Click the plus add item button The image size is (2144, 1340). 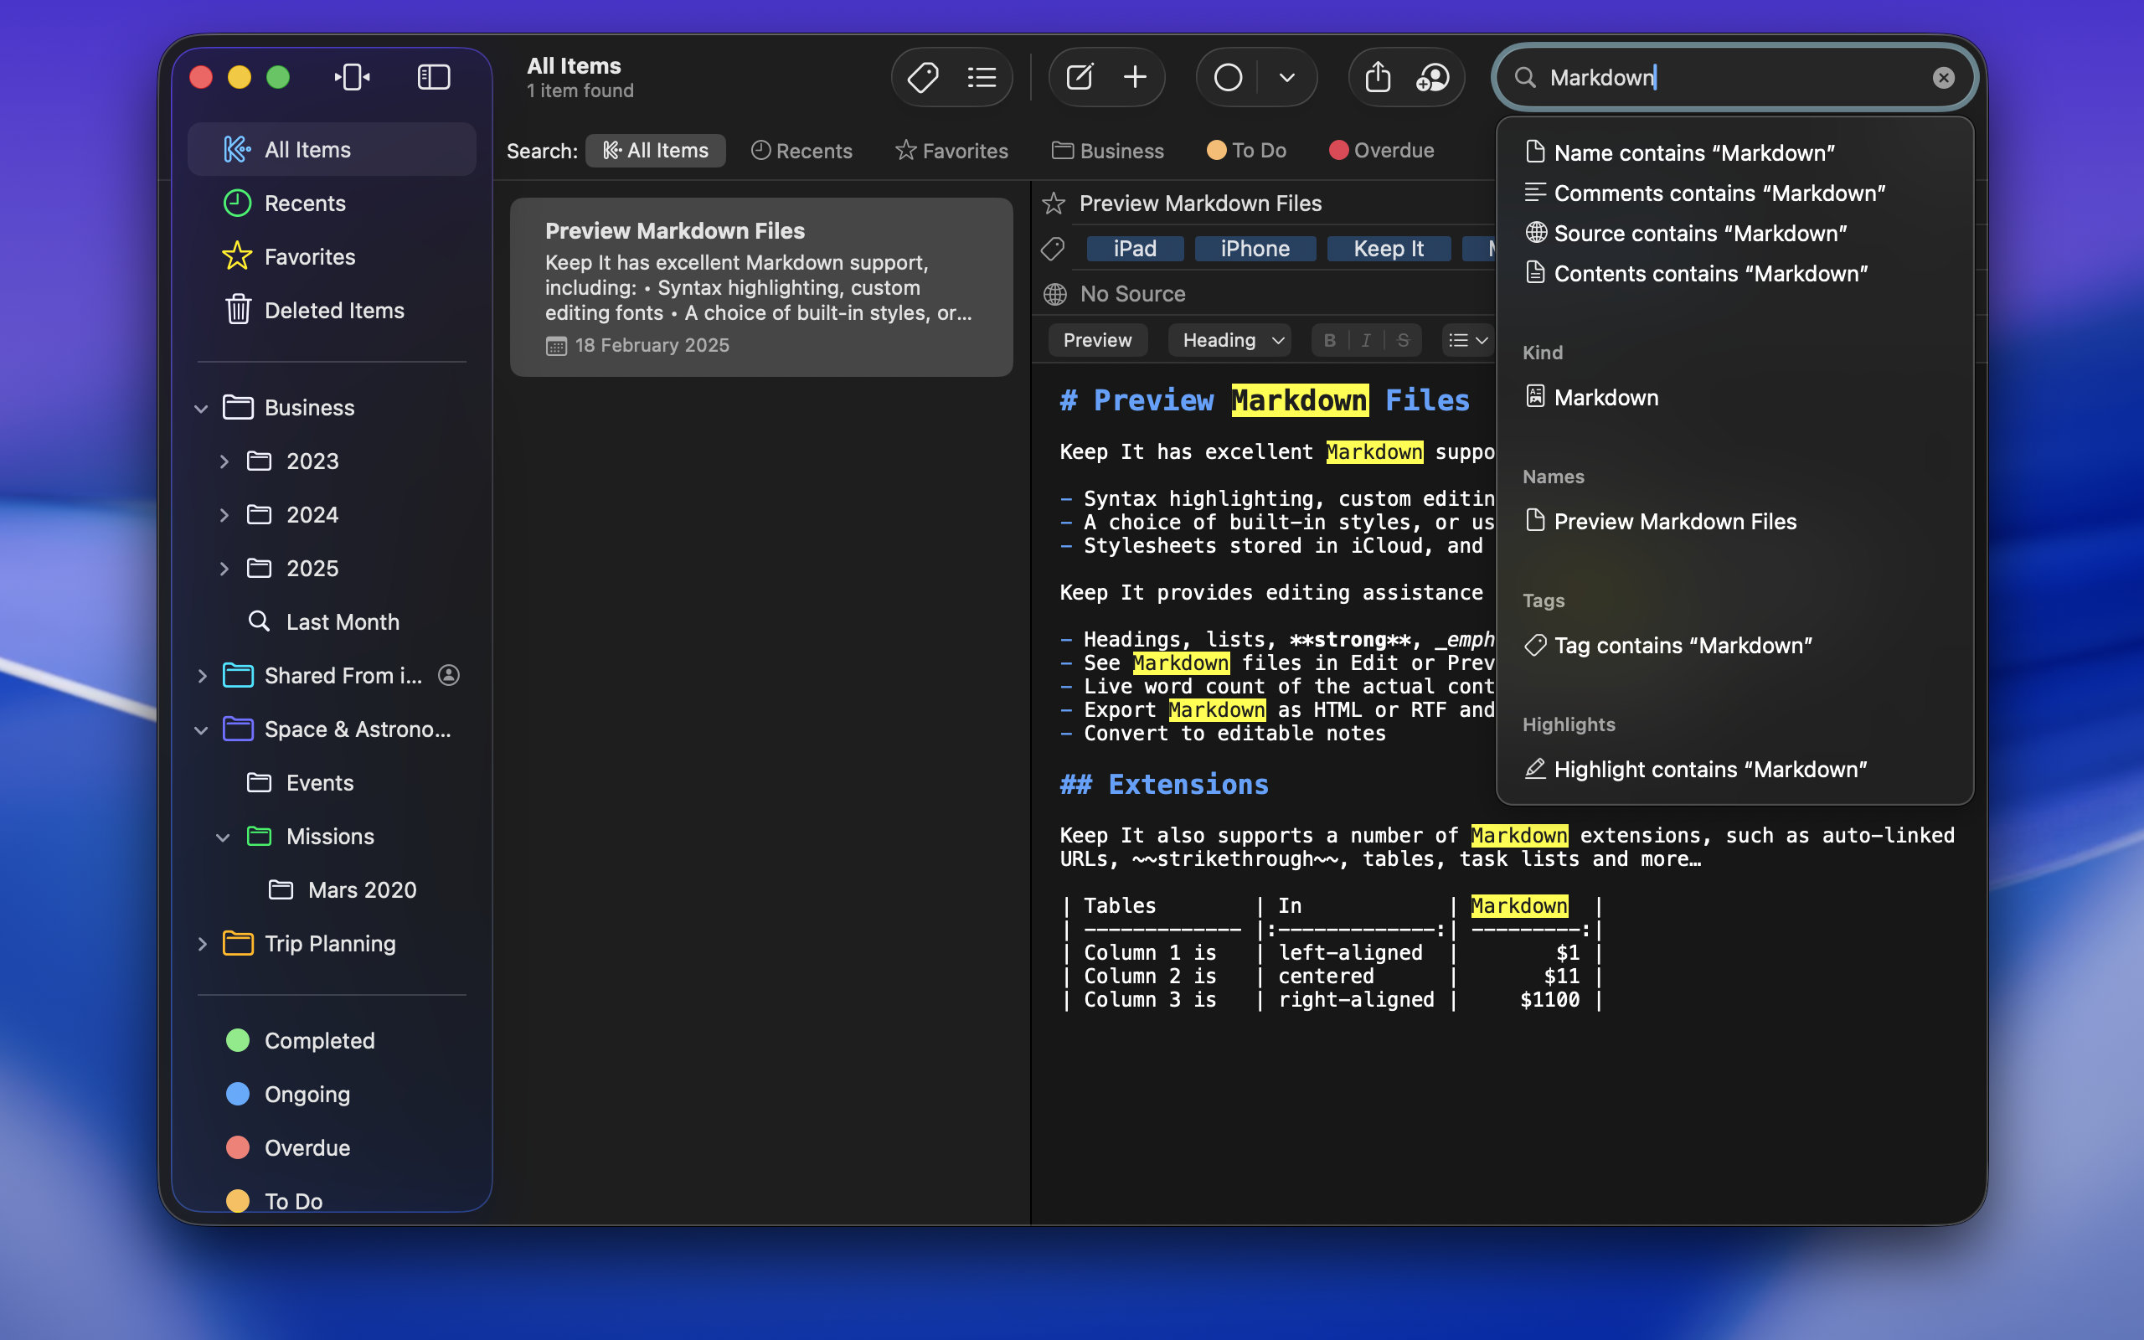(1135, 78)
